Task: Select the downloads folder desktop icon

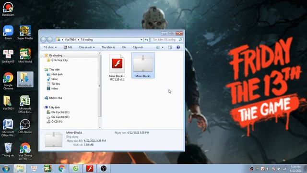Action: pyautogui.click(x=25, y=79)
